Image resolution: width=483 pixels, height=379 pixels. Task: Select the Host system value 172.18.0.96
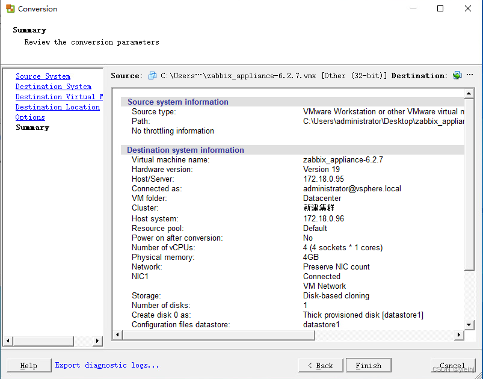coord(324,218)
